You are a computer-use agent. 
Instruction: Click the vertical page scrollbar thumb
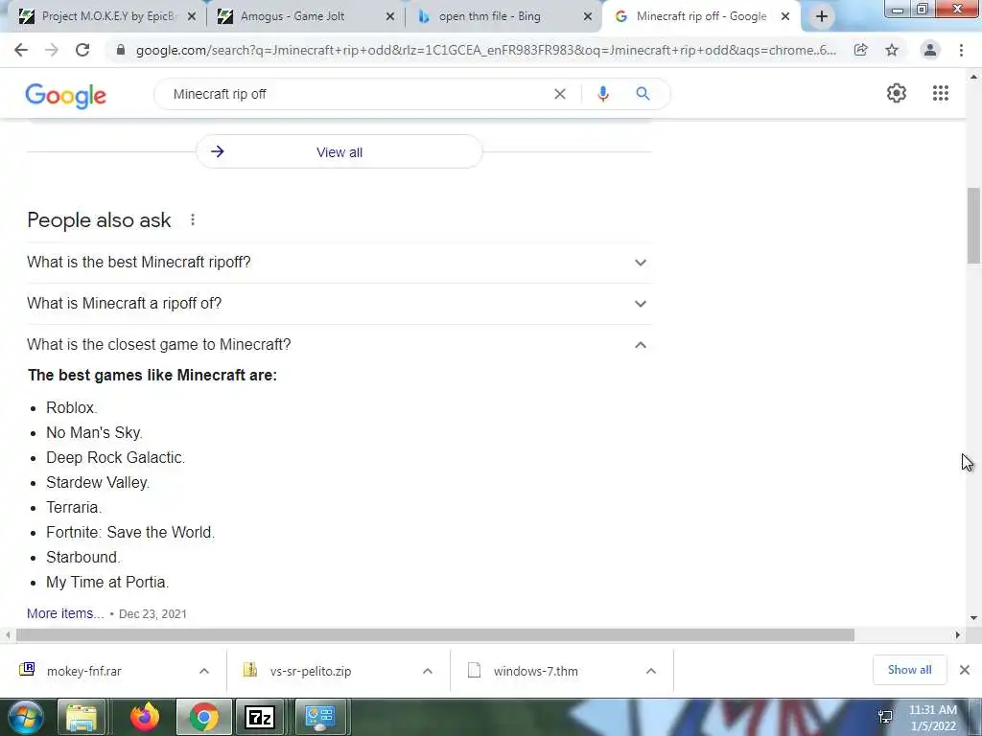tap(973, 225)
